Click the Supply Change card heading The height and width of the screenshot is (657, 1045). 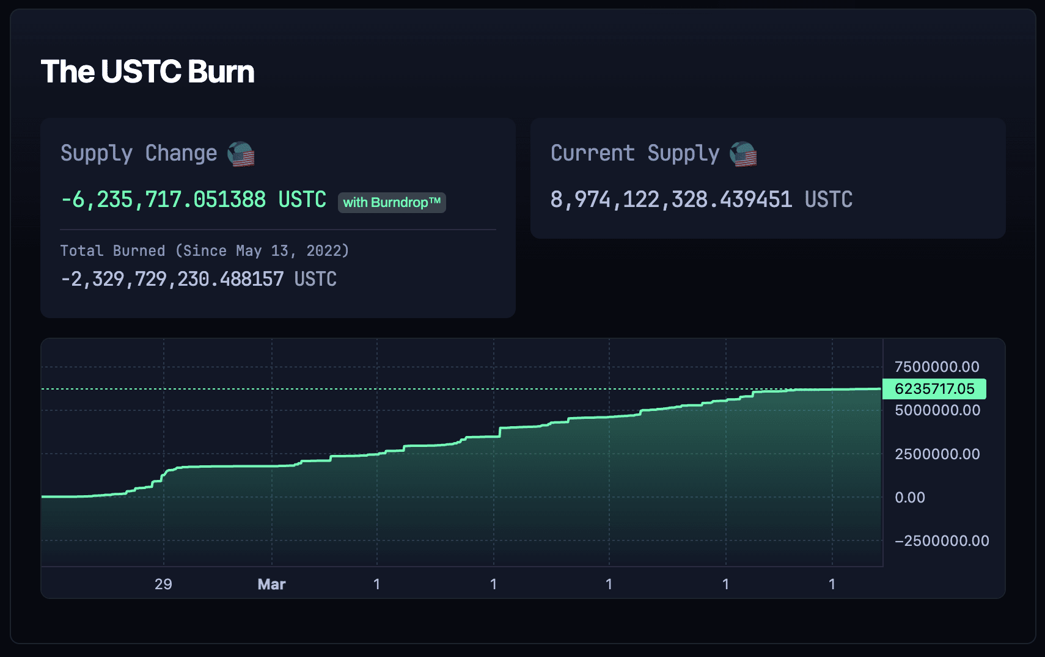pyautogui.click(x=138, y=153)
